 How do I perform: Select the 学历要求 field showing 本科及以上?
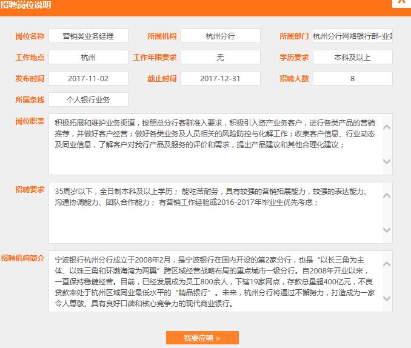[x=352, y=58]
